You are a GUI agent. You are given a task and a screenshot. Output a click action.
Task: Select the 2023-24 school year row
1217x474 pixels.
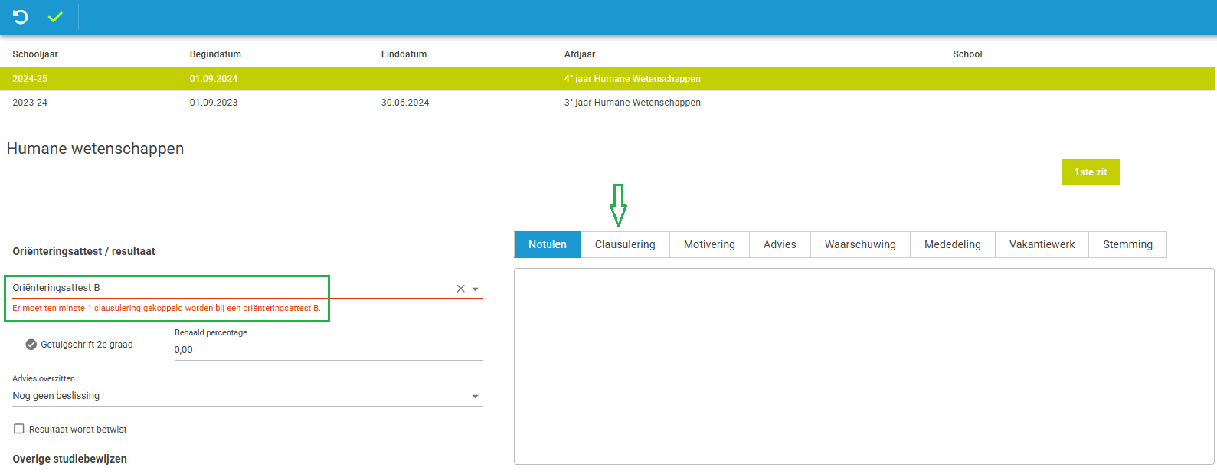306,103
